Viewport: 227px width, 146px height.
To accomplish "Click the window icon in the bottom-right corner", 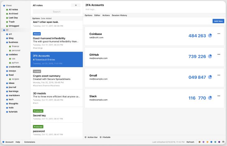I will pyautogui.click(x=223, y=142).
